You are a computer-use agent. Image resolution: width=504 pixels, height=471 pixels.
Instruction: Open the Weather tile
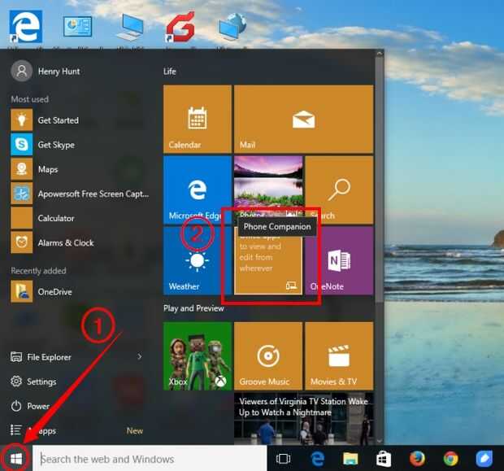pos(198,261)
